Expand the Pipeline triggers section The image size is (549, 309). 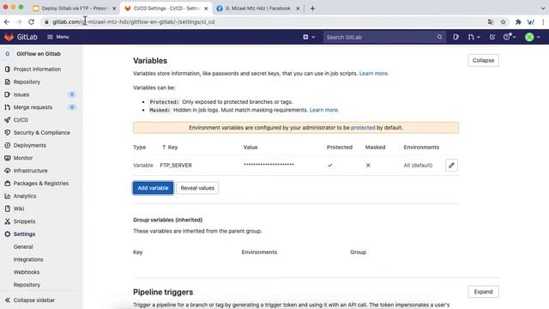pyautogui.click(x=483, y=292)
